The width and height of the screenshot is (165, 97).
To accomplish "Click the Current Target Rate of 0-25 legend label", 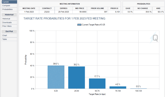I will tap(93, 25).
